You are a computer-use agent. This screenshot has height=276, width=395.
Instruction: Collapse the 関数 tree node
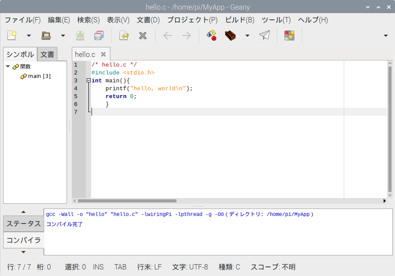[8, 67]
